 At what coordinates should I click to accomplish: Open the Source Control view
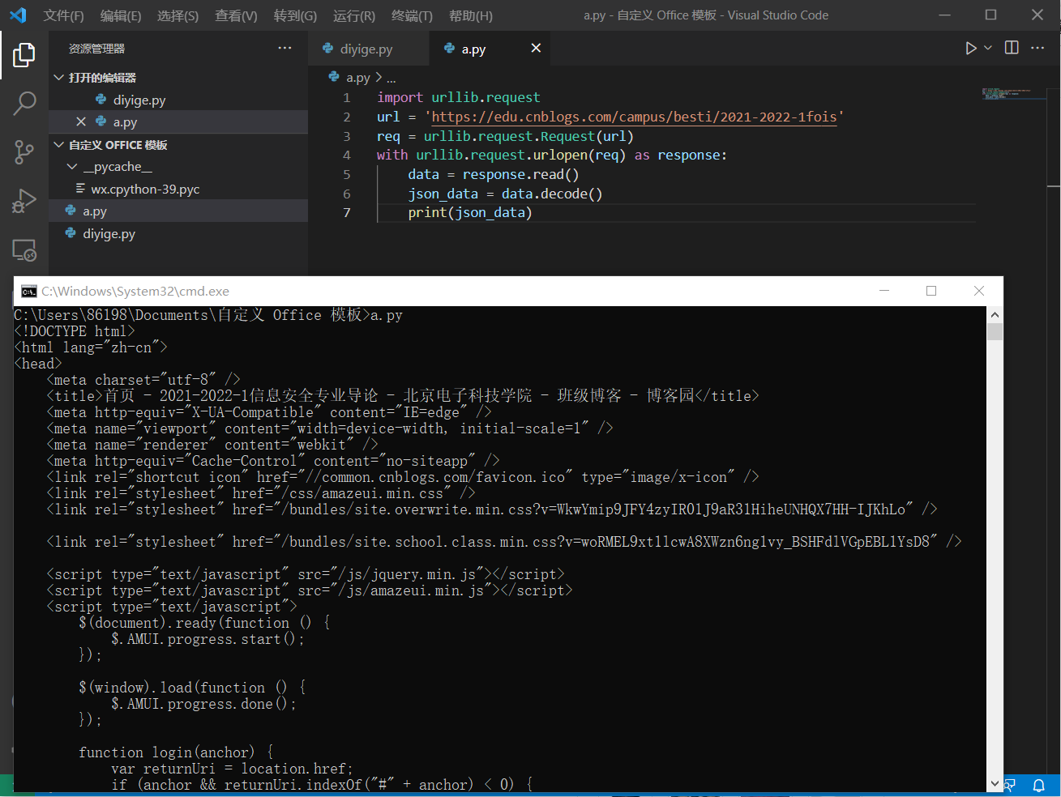tap(24, 151)
